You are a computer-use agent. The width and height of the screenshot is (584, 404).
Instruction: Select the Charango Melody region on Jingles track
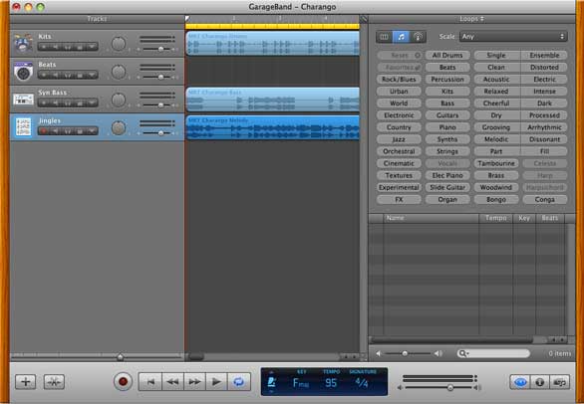273,127
